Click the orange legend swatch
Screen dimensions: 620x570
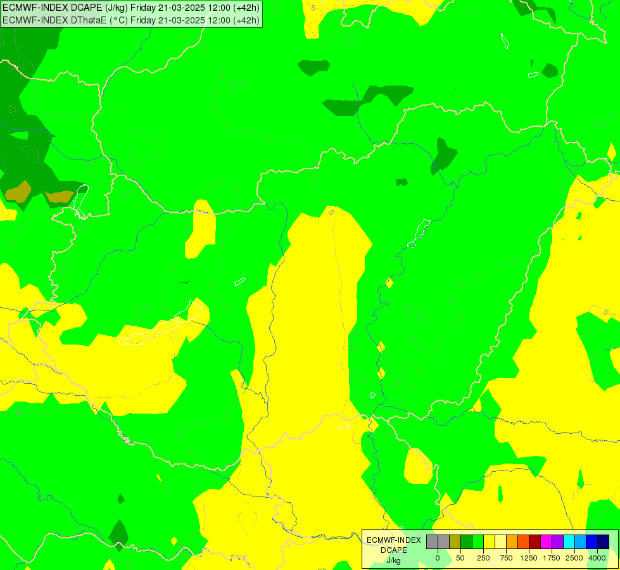[x=512, y=541]
